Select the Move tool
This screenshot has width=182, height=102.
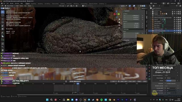3,19
